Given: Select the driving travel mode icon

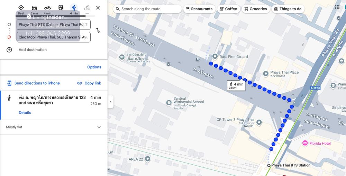Looking at the screenshot, I should [x=34, y=8].
